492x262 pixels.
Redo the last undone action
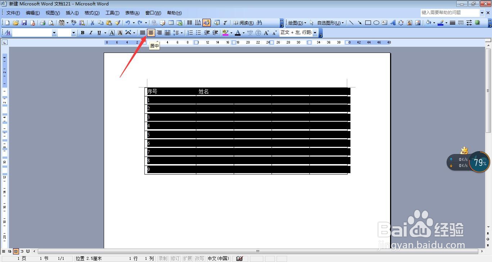point(140,23)
